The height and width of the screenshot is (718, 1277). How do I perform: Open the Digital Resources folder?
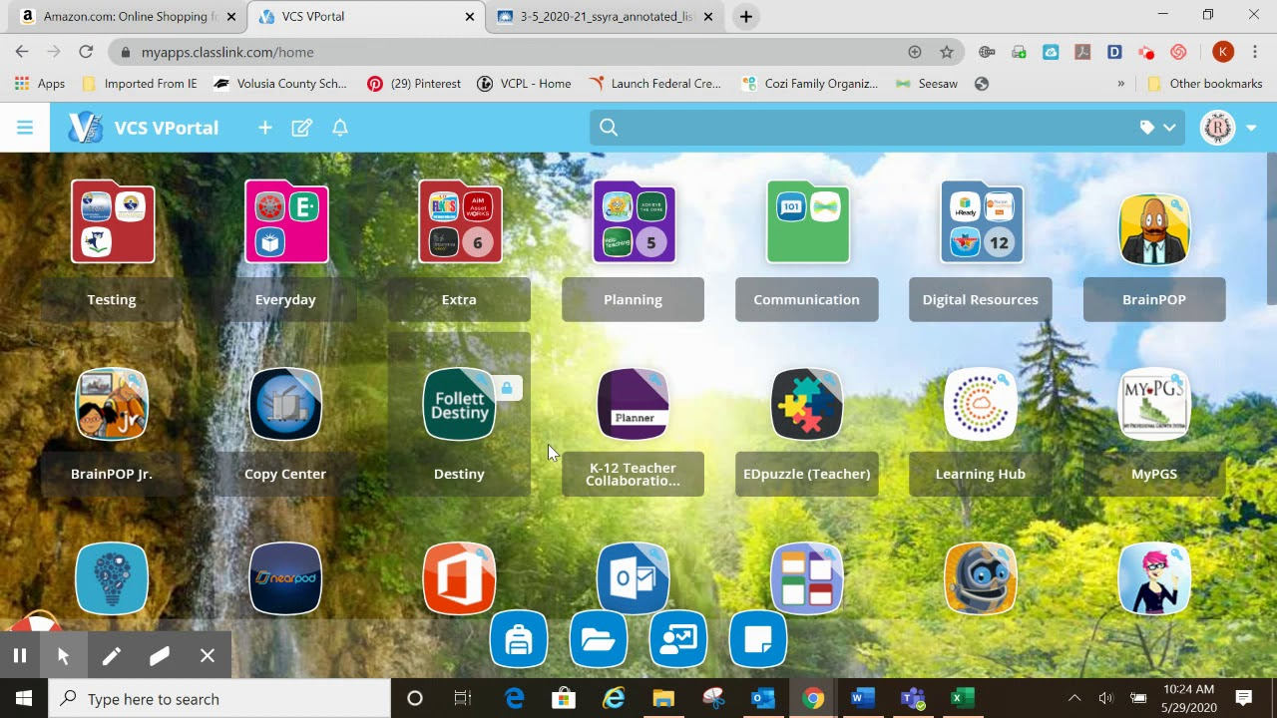(982, 222)
